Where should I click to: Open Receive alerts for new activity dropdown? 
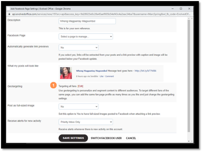click(86, 122)
